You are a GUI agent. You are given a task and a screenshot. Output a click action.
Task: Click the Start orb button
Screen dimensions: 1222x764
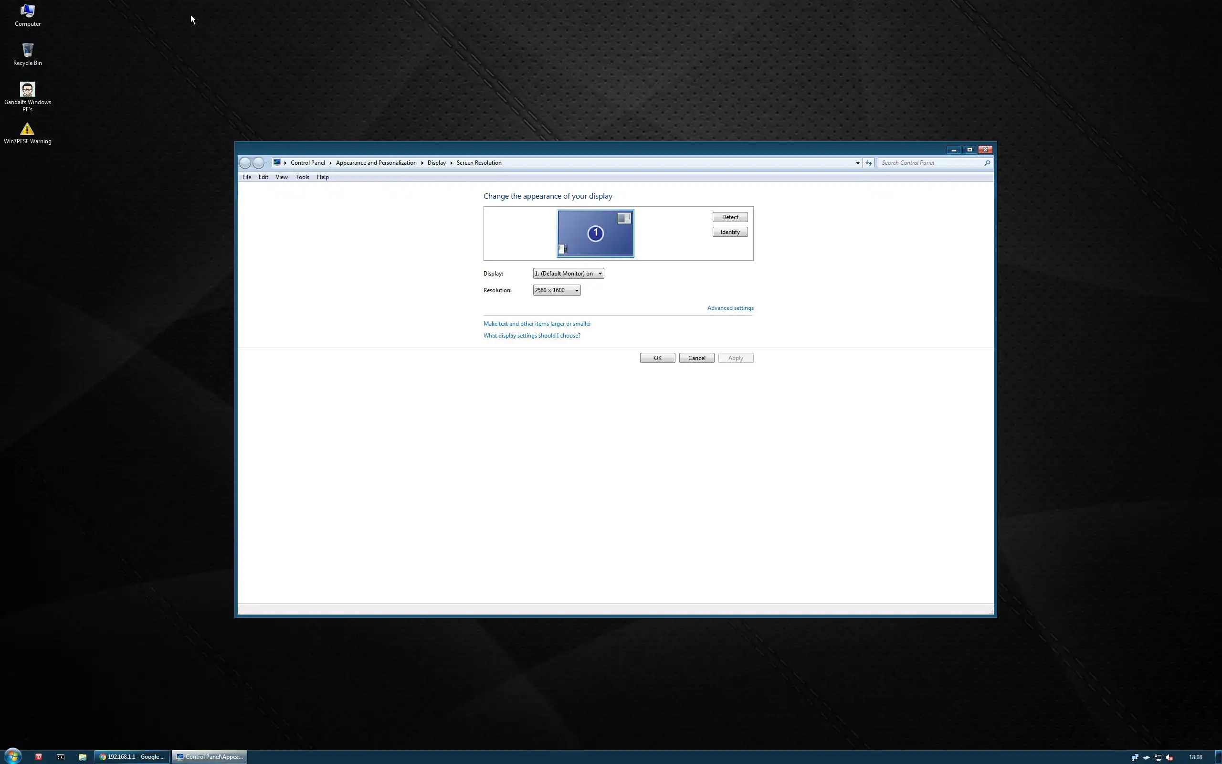click(x=12, y=756)
